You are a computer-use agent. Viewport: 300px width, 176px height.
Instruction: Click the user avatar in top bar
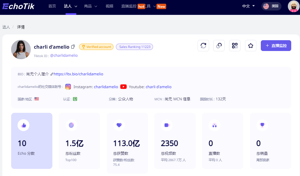(294, 6)
